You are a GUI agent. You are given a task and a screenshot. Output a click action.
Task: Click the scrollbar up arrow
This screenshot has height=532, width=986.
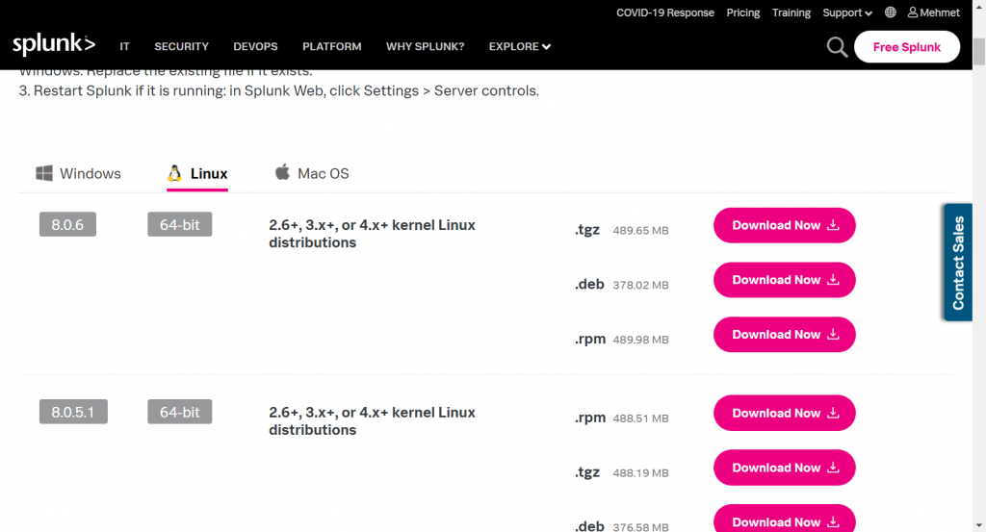click(979, 6)
